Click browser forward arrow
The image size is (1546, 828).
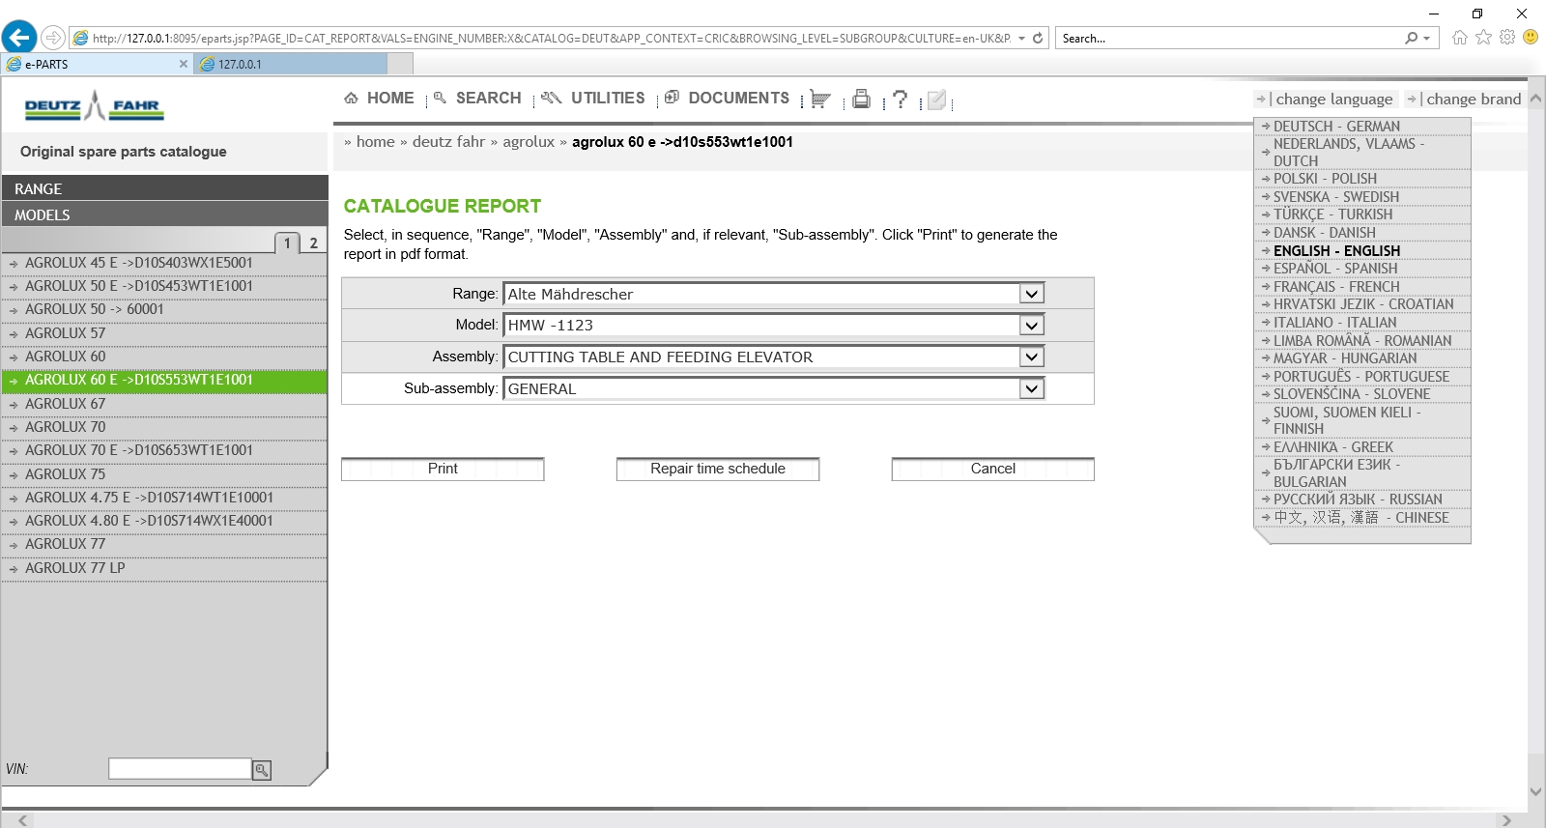tap(53, 38)
